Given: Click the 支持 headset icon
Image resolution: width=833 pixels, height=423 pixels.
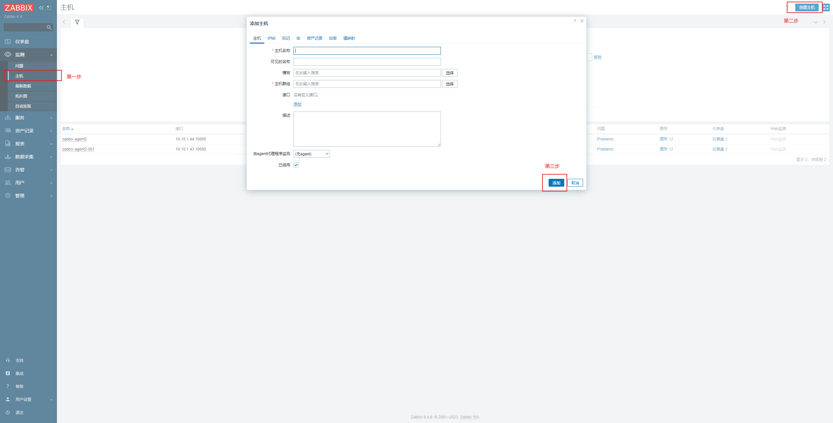Looking at the screenshot, I should click(x=8, y=360).
